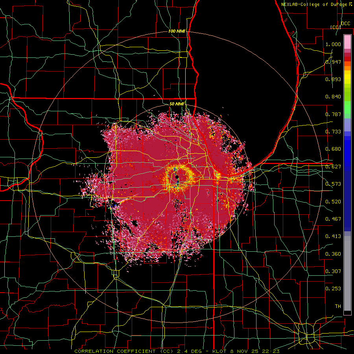Select the 0.947 value on the color scale
The width and height of the screenshot is (354, 354).
[x=333, y=62]
